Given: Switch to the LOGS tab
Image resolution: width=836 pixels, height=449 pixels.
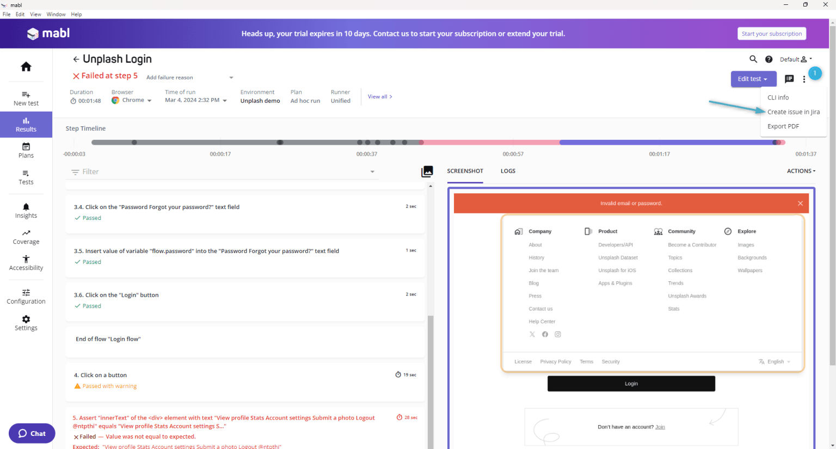Looking at the screenshot, I should point(507,171).
